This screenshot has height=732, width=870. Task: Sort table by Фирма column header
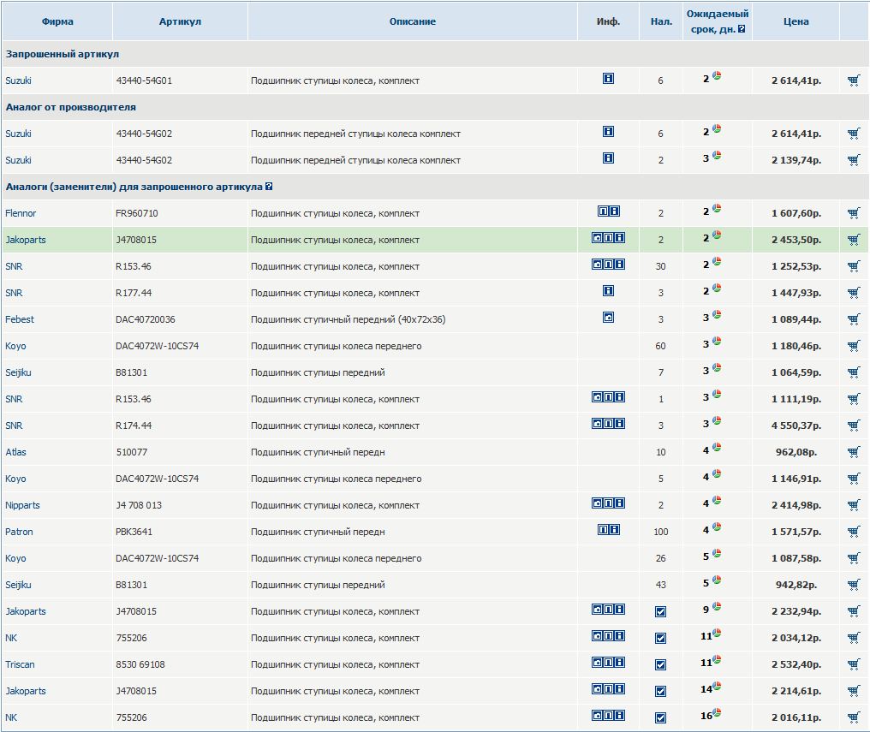(57, 21)
